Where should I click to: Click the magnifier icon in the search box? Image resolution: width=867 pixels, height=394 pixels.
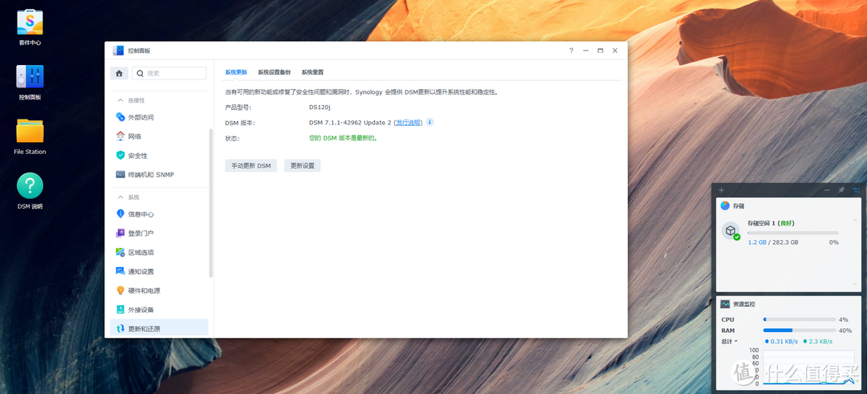(140, 73)
